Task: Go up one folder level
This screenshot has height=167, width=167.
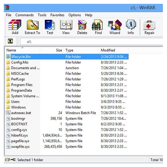Action: click(x=10, y=41)
